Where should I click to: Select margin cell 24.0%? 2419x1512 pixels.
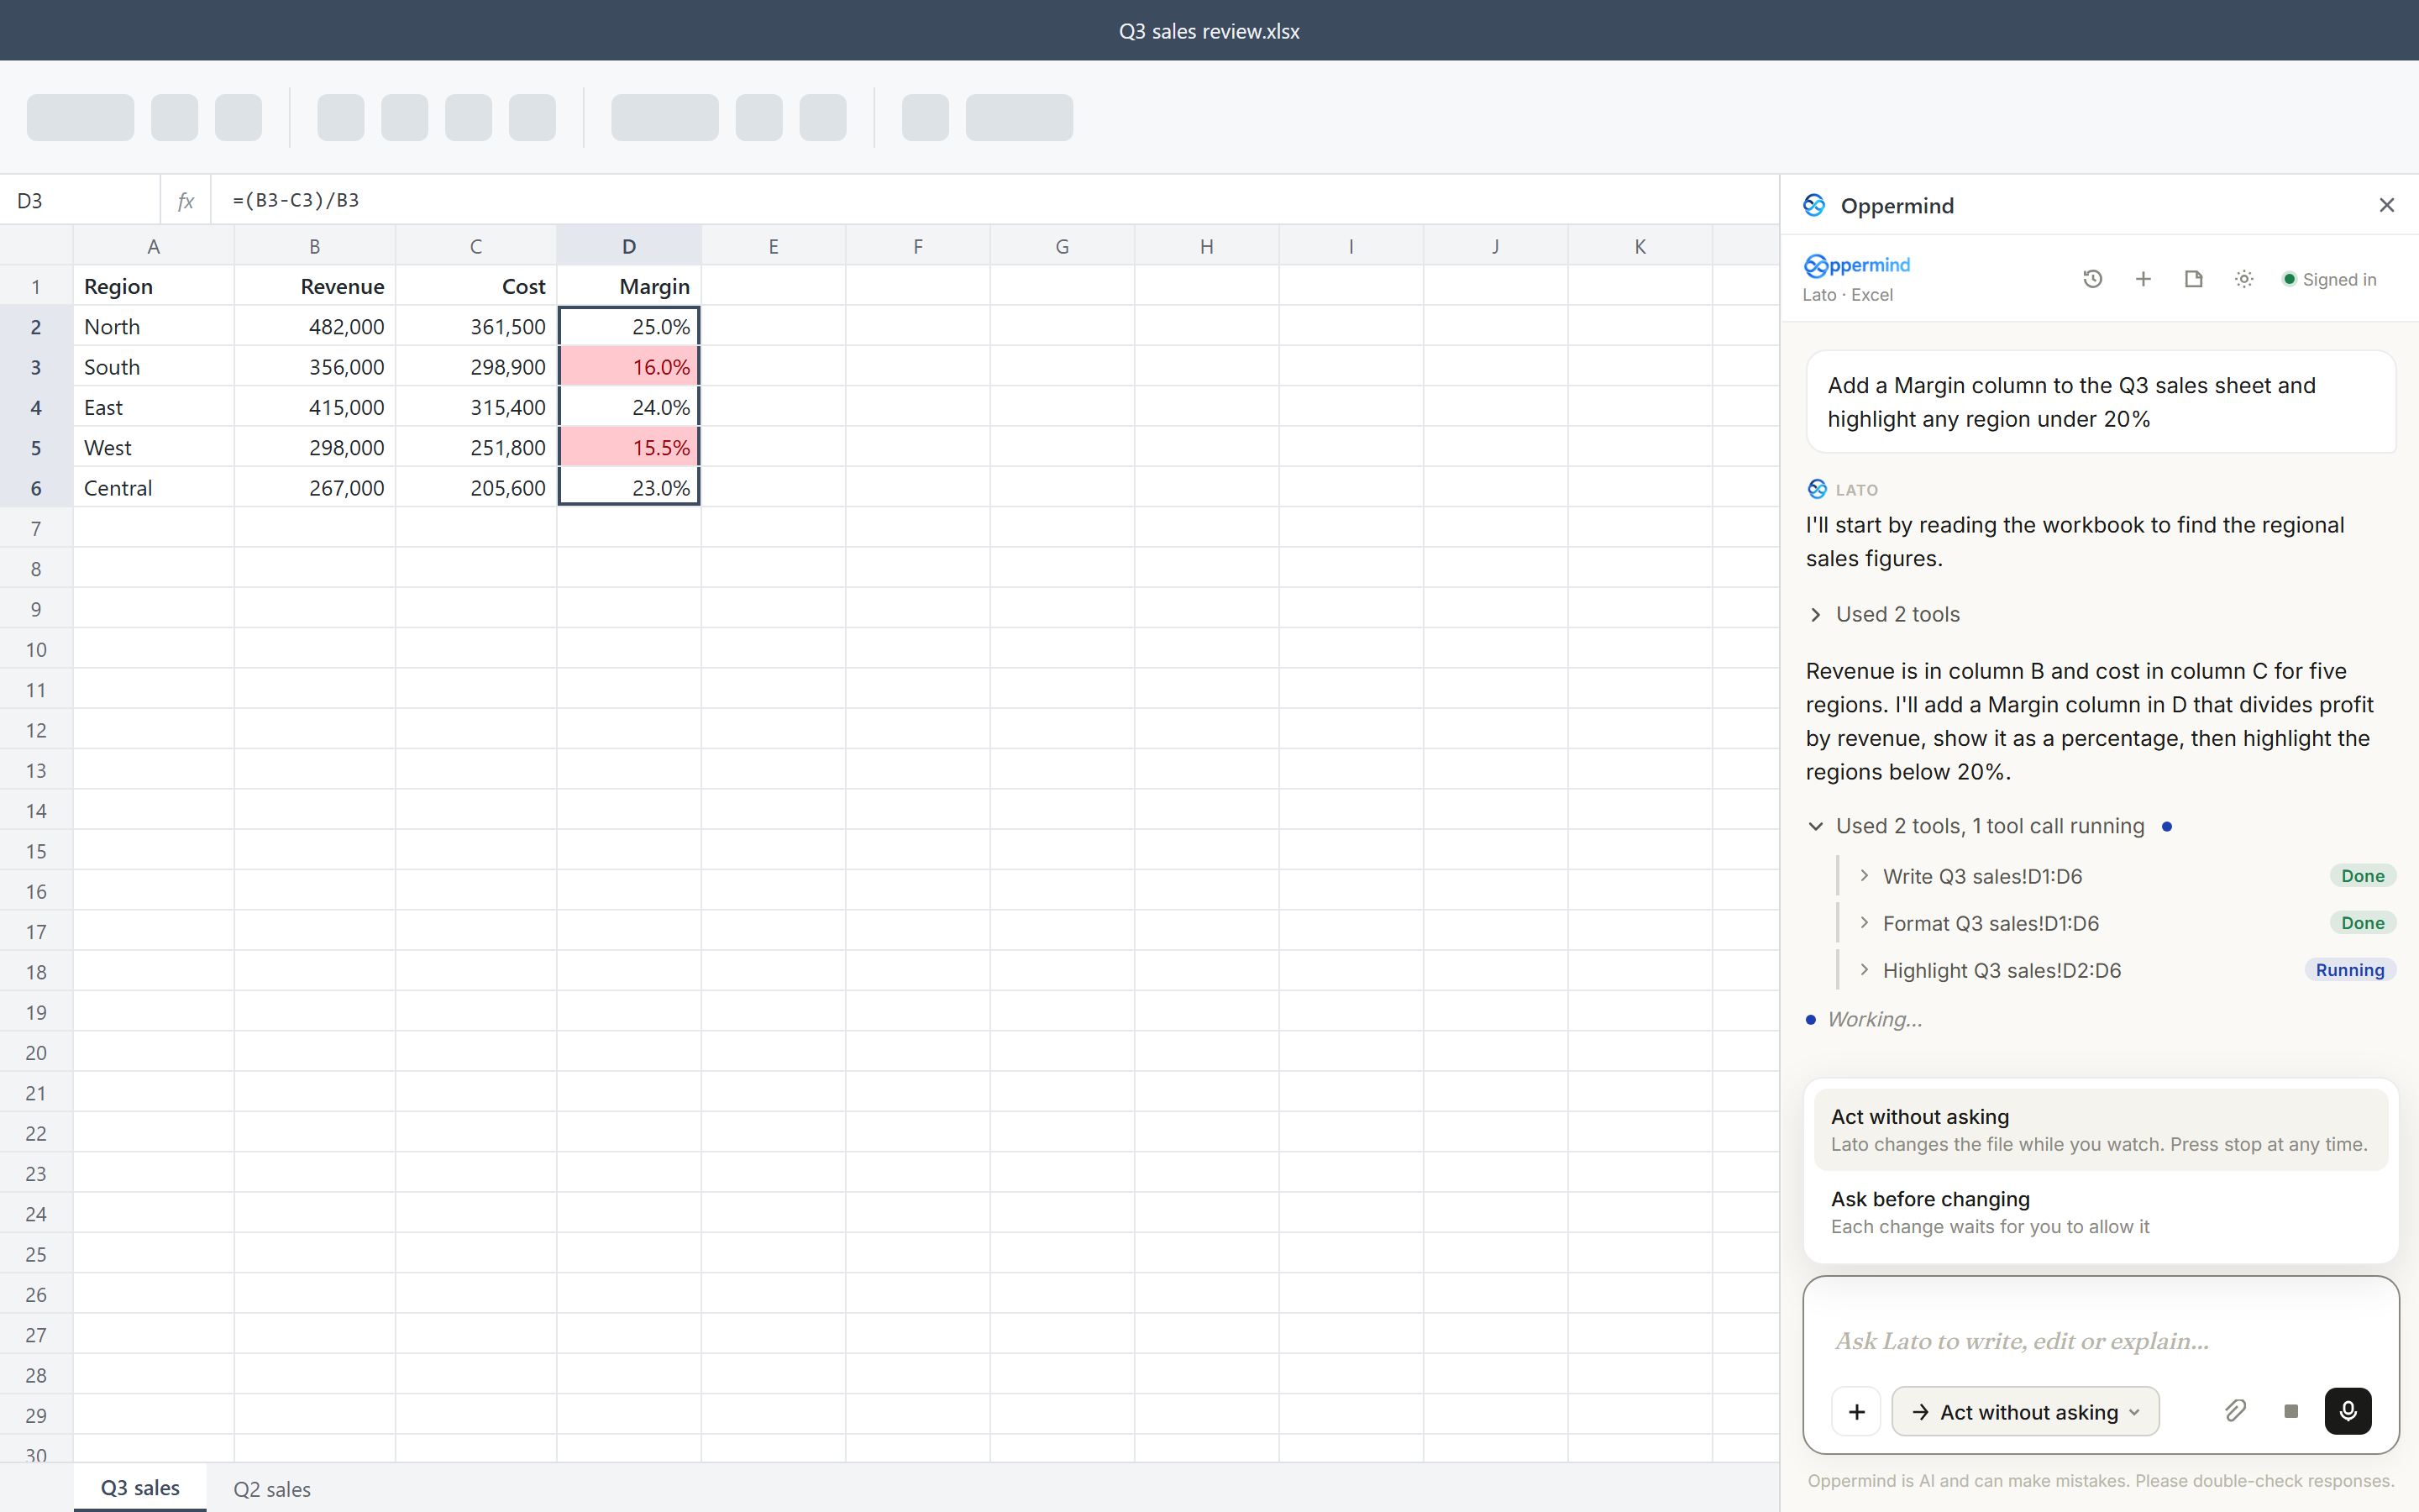[x=629, y=407]
